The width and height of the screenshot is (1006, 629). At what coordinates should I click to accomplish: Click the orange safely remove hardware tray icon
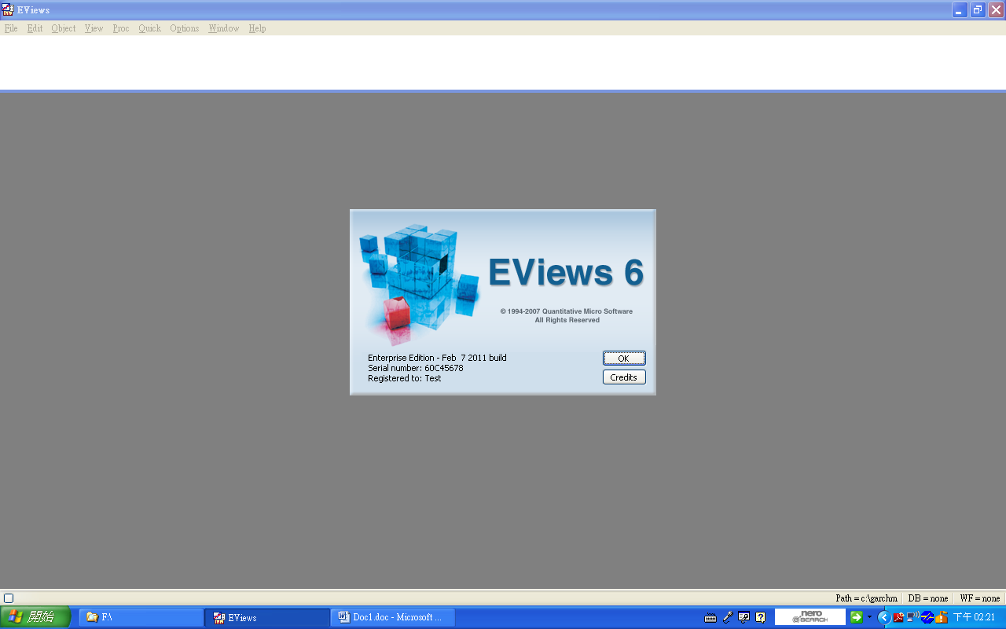point(942,617)
